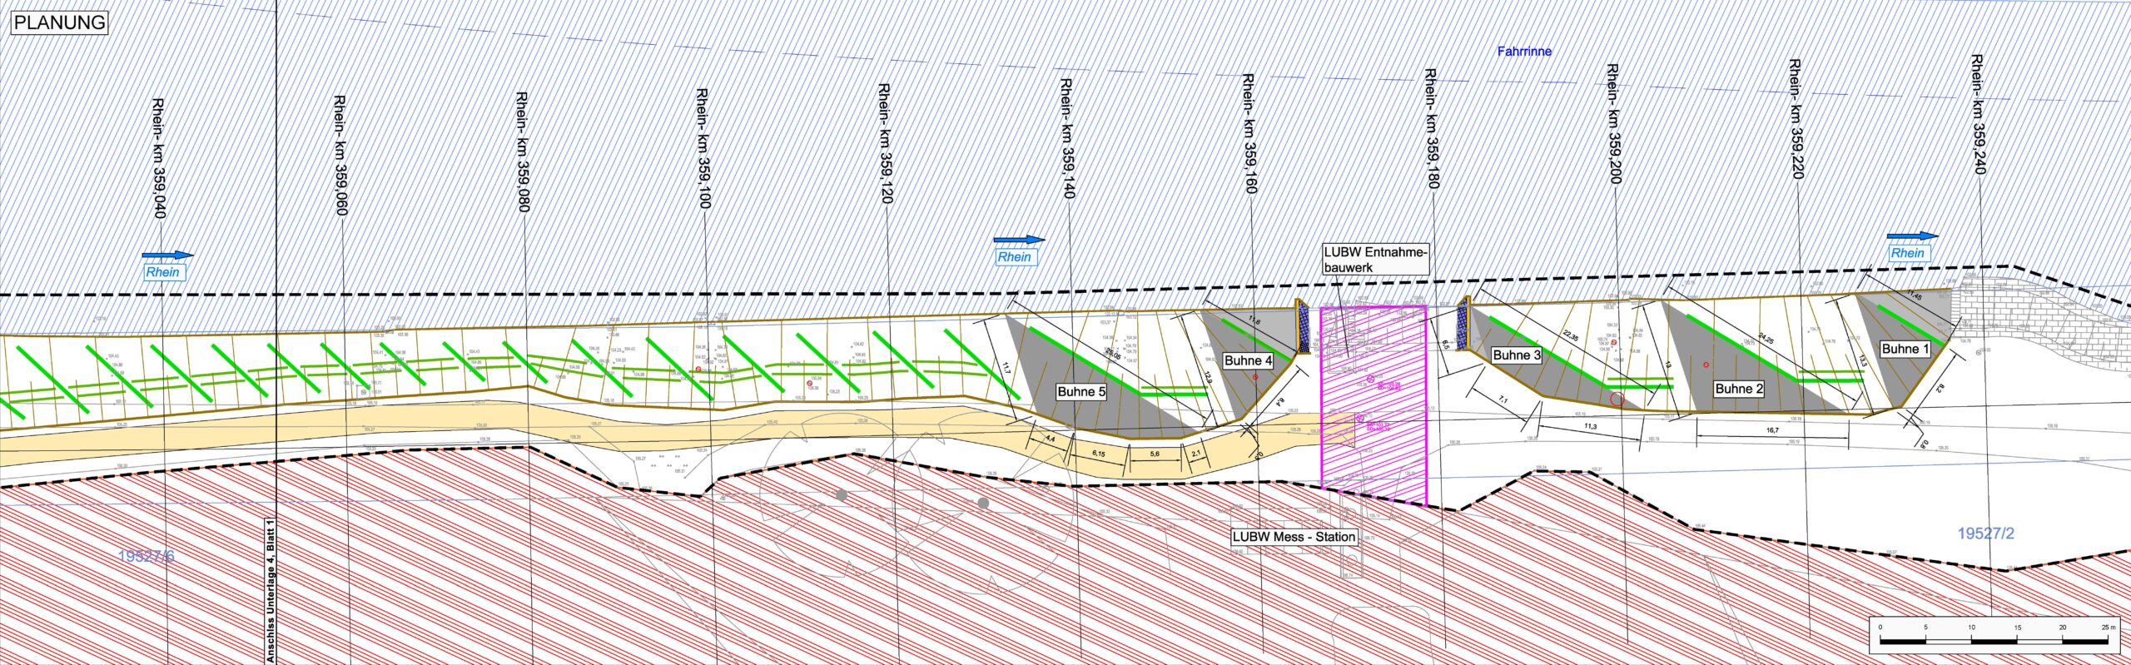Click the PLANUNG title box
The height and width of the screenshot is (665, 2131).
click(x=59, y=22)
